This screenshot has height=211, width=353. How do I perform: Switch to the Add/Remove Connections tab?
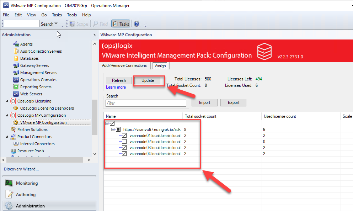(x=124, y=65)
